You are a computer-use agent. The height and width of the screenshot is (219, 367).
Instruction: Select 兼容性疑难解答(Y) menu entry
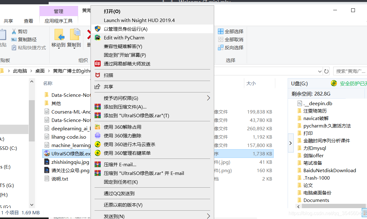pyautogui.click(x=123, y=47)
